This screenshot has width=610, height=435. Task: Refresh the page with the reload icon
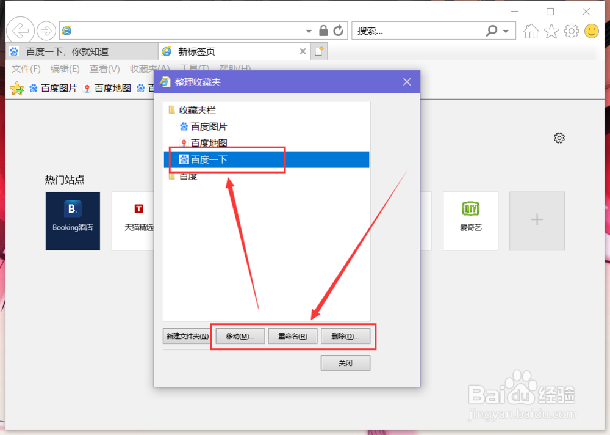[x=338, y=31]
